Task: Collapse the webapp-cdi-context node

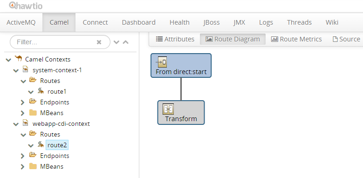Action: [16, 124]
